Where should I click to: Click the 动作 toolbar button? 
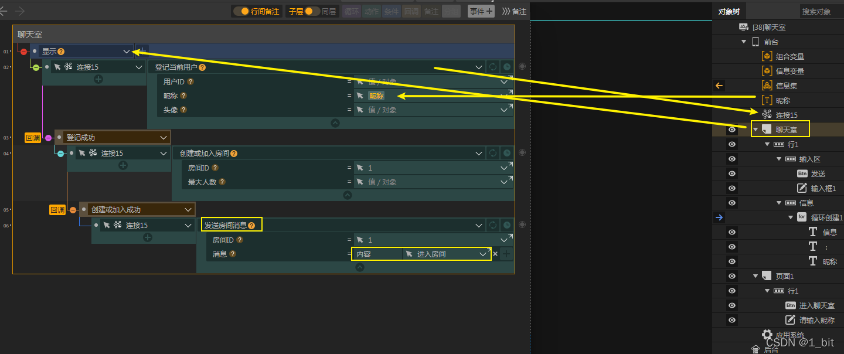371,11
